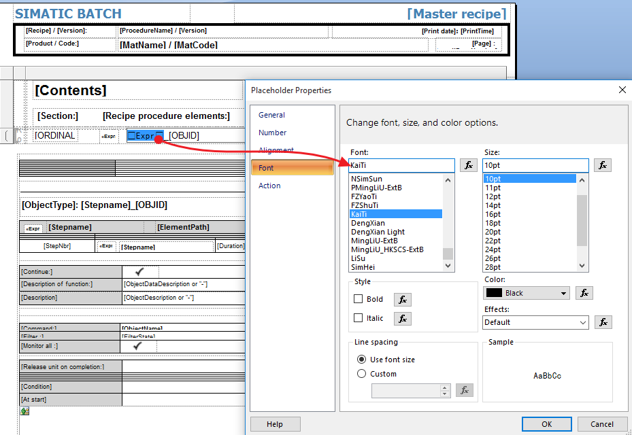Select PMingLiU-ExtB font

396,188
